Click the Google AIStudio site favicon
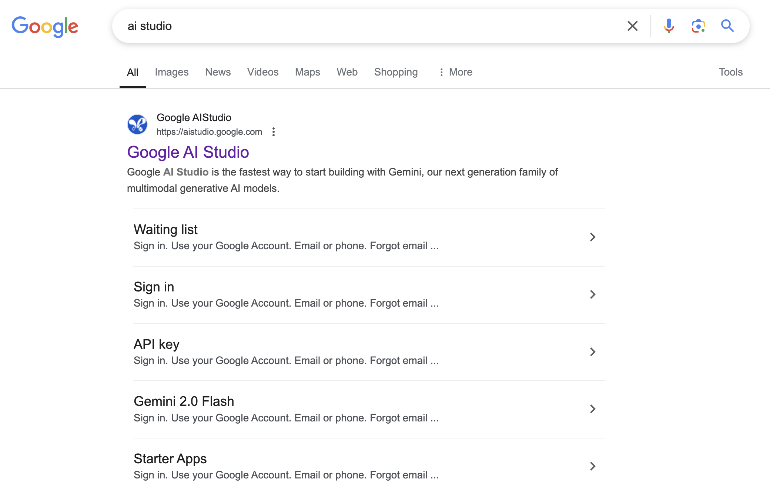Screen dimensions: 770x494 pos(137,124)
